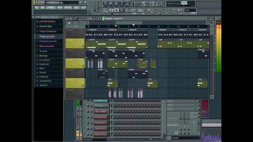Click the pause/play transport button
253x142 pixels.
tap(111, 10)
